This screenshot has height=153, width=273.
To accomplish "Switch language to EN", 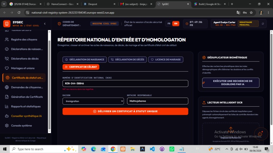I will (x=176, y=24).
